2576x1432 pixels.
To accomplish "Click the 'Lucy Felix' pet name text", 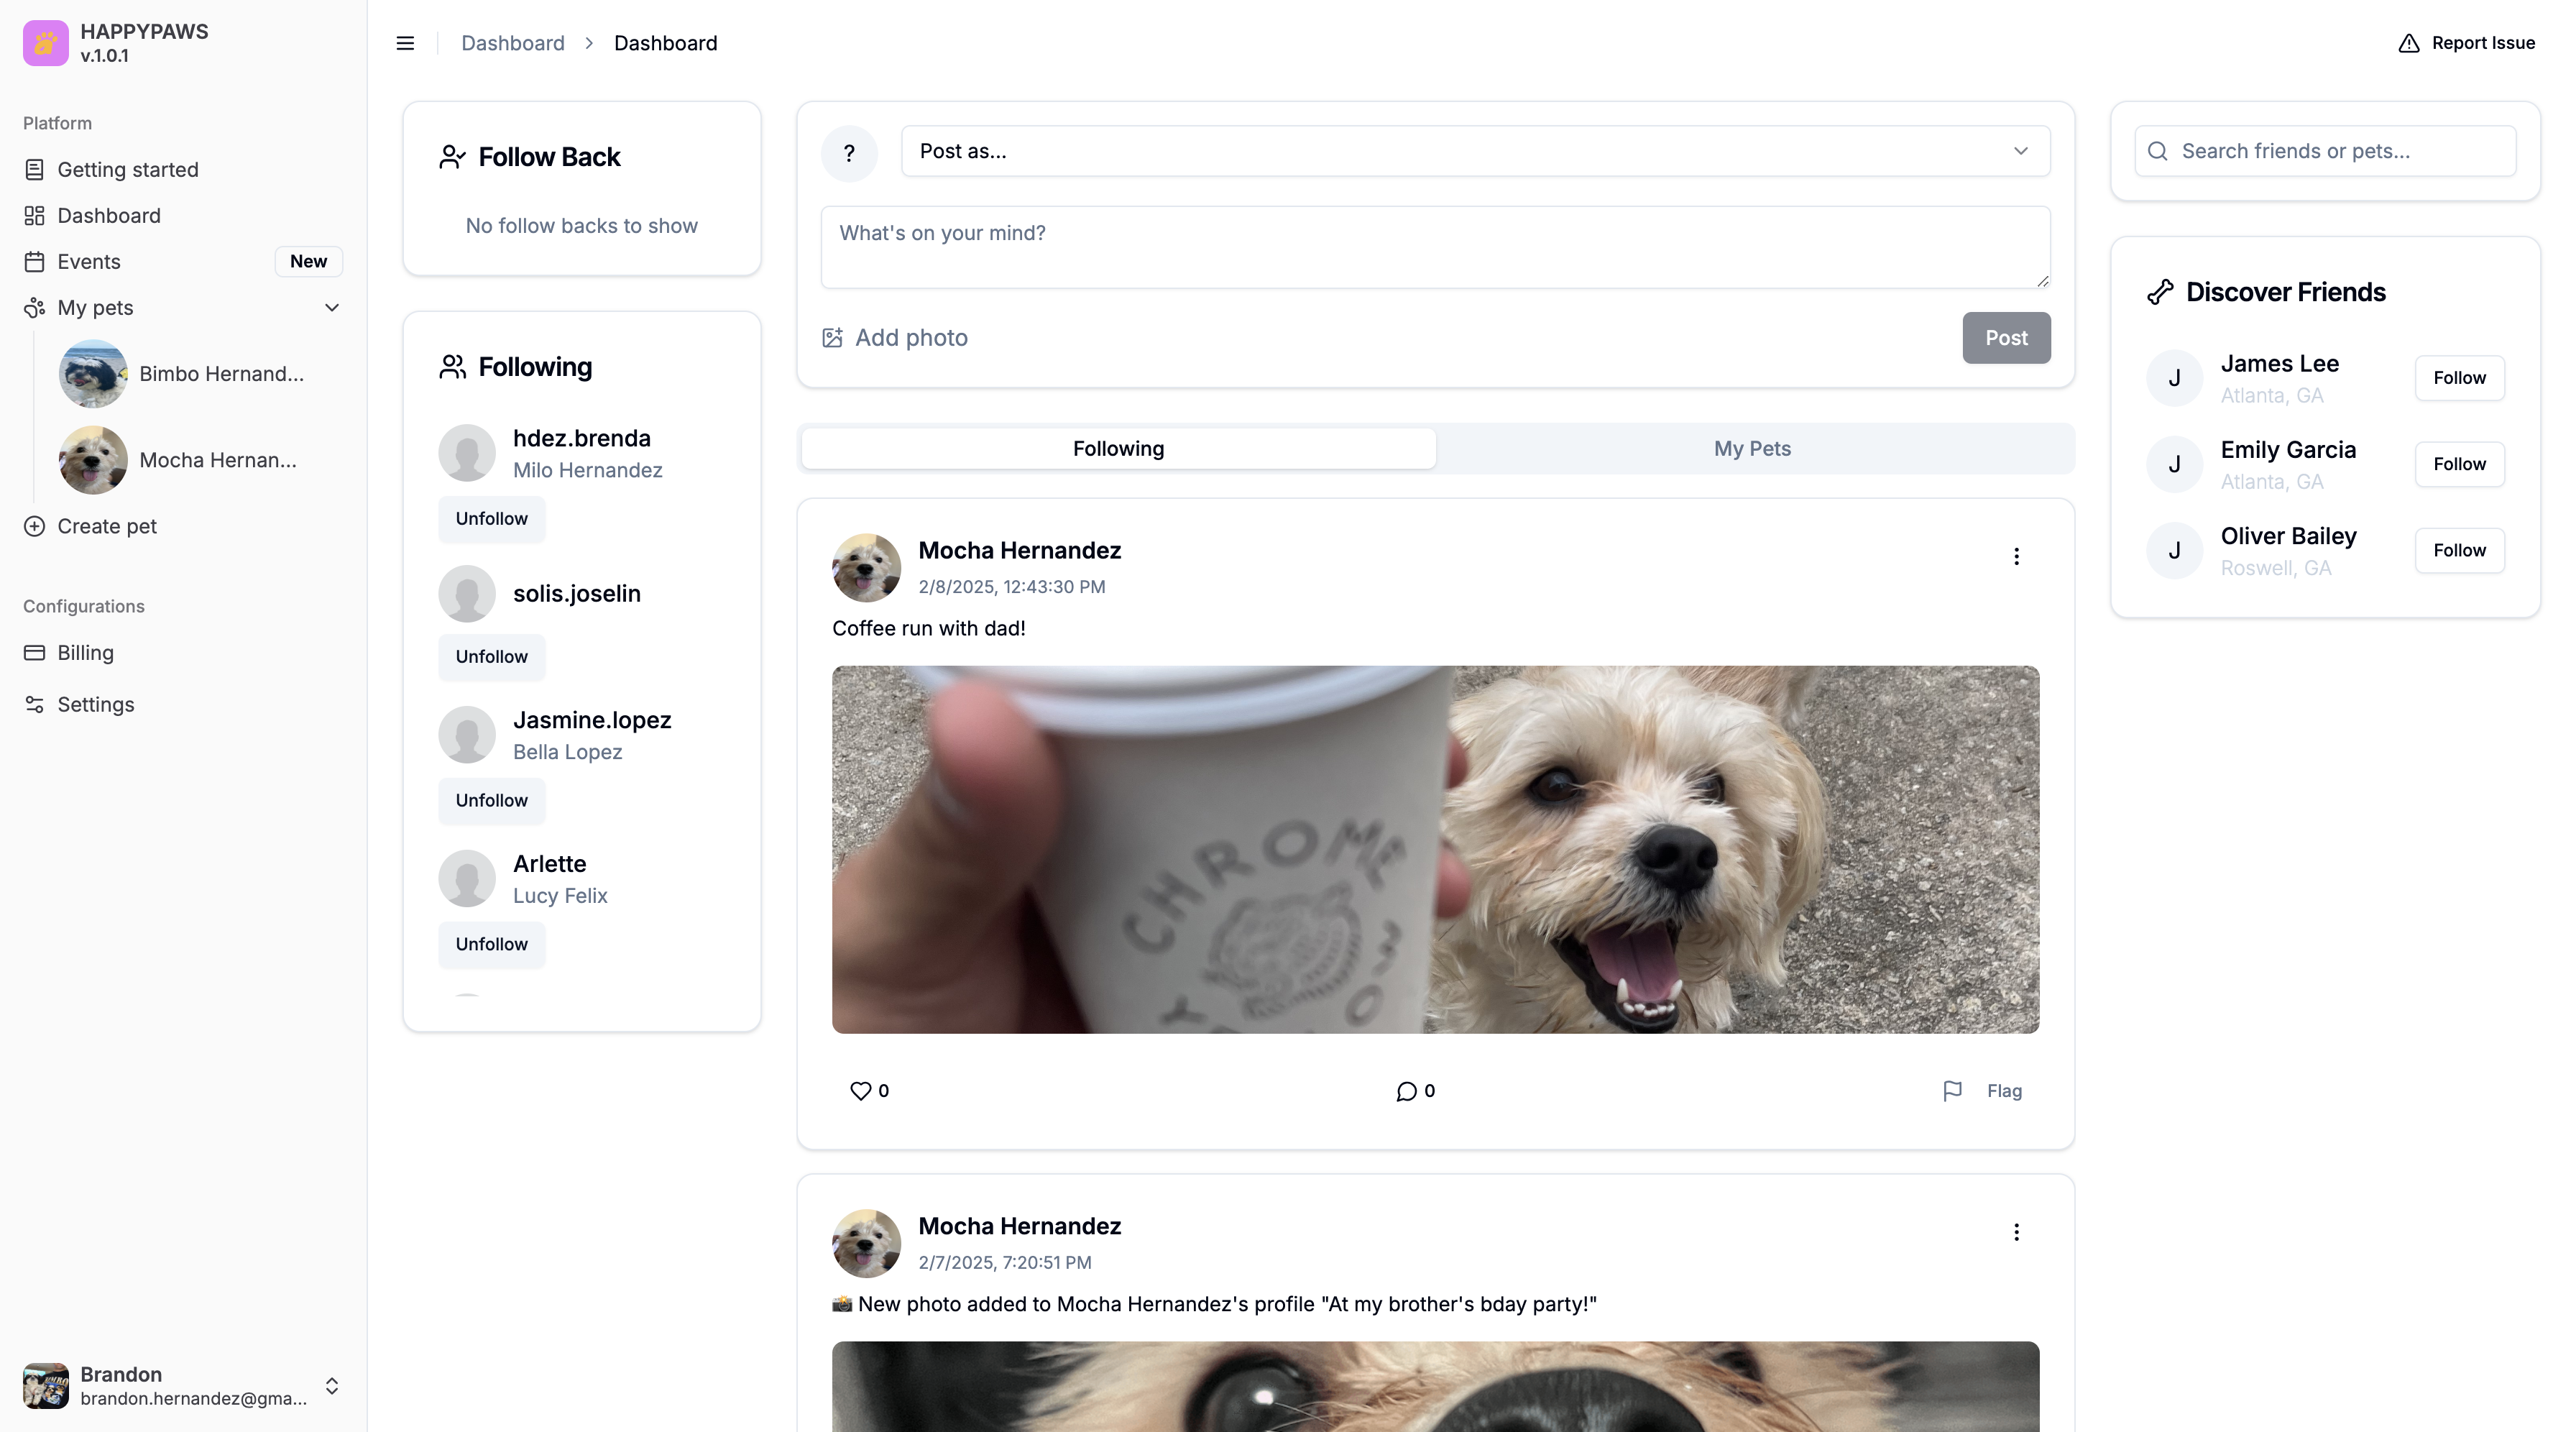I will pyautogui.click(x=560, y=896).
